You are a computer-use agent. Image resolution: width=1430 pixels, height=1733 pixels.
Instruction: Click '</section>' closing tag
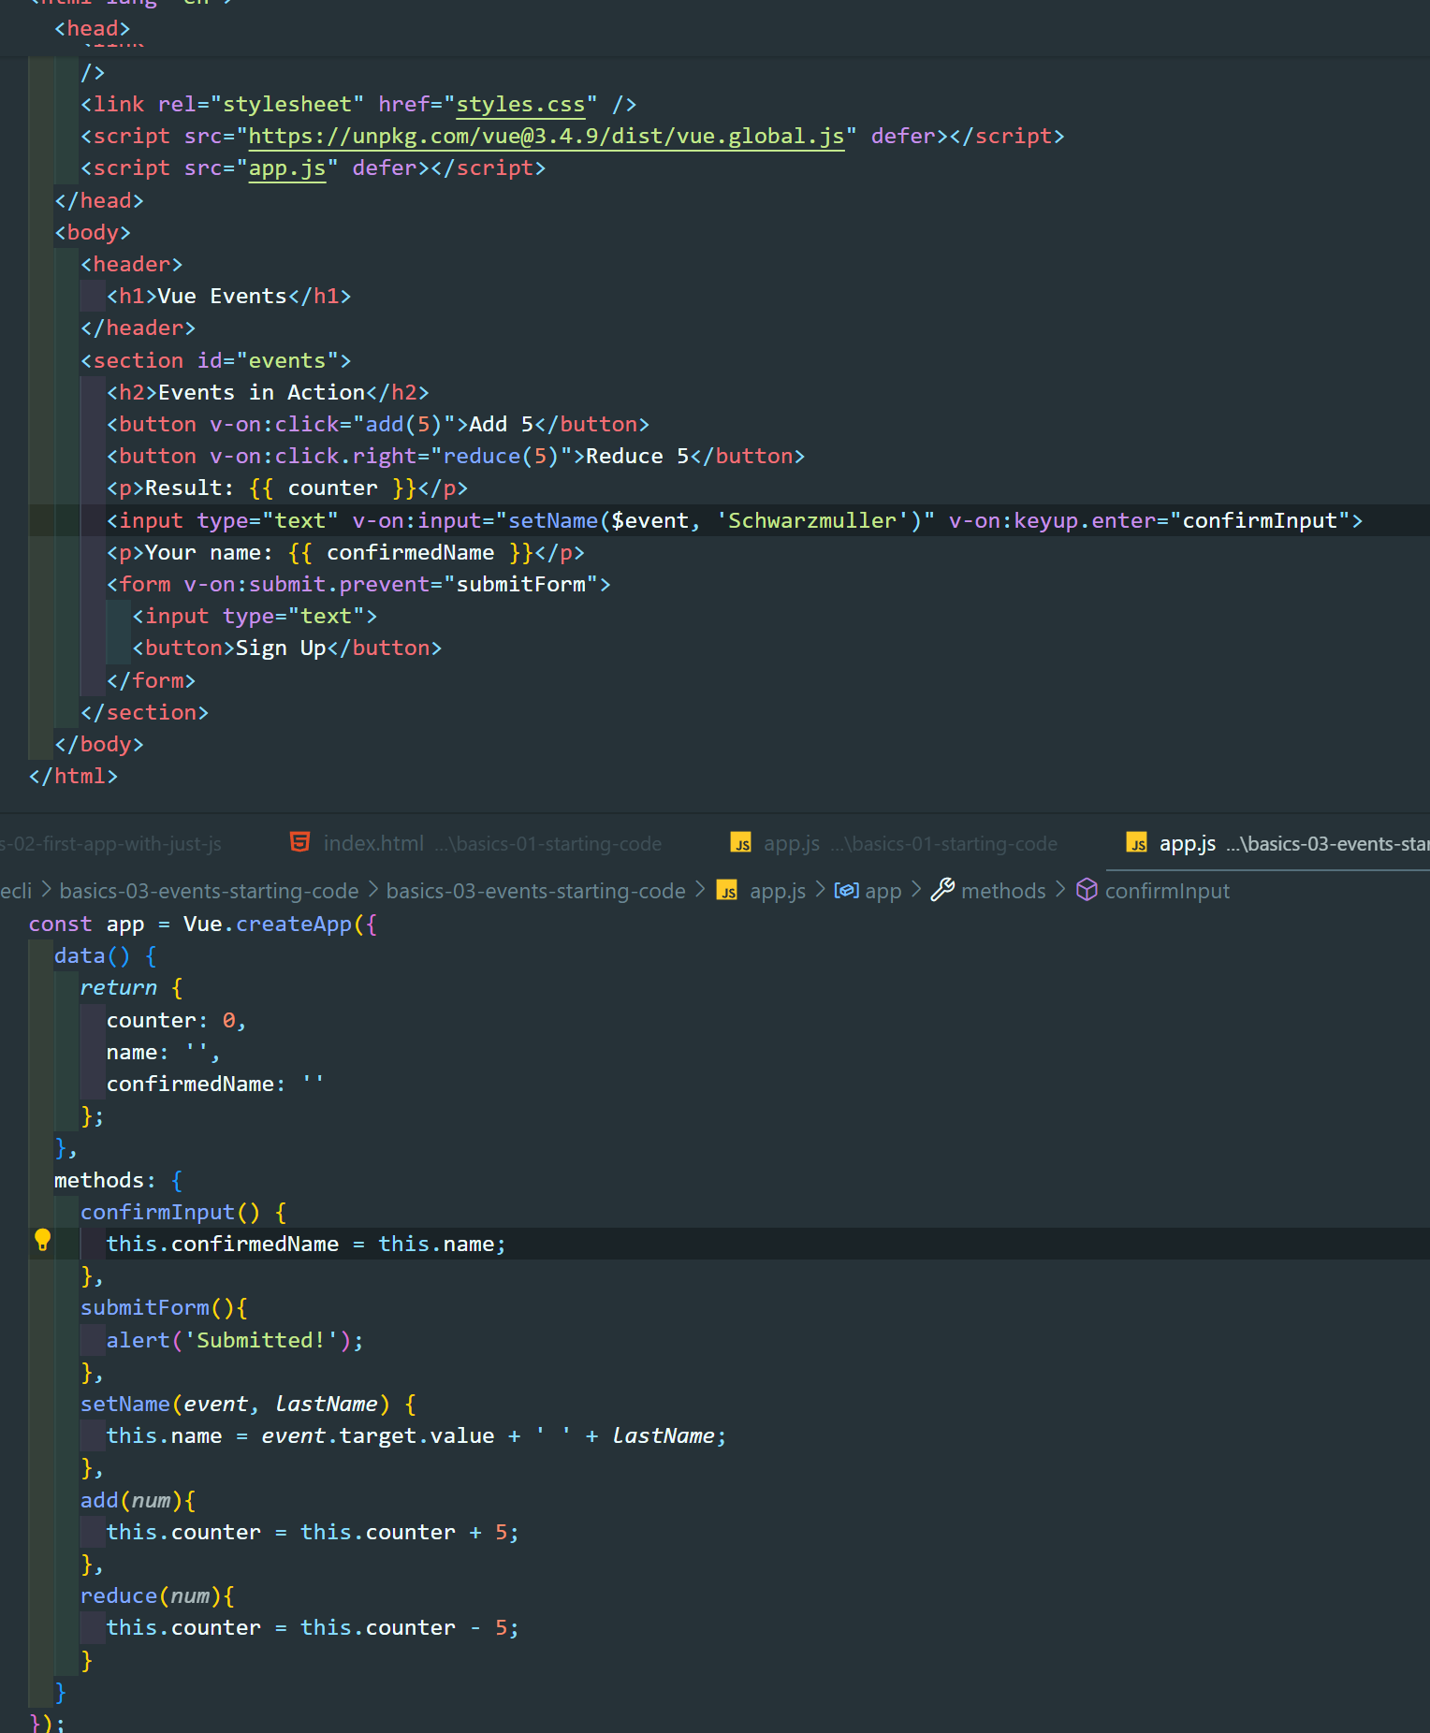144,713
